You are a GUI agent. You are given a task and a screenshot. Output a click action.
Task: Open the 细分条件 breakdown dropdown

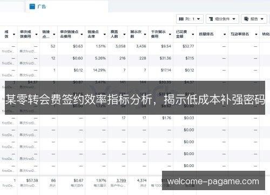pyautogui.click(x=222, y=19)
